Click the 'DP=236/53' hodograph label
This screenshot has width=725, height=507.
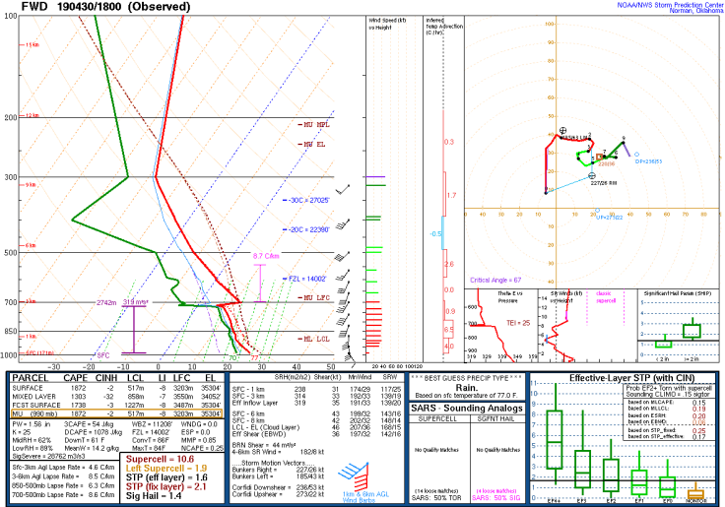pyautogui.click(x=648, y=161)
